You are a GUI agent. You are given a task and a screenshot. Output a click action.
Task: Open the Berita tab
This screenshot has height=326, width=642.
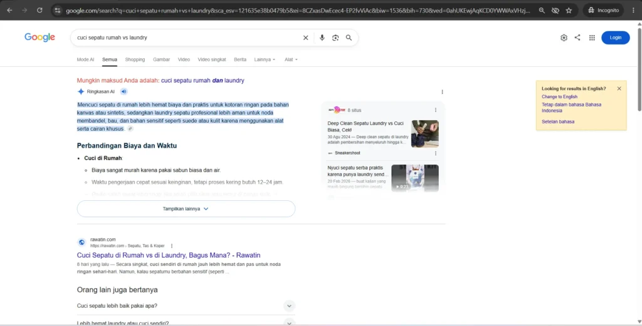(x=240, y=59)
